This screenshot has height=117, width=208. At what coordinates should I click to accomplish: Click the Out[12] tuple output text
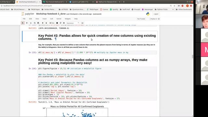pos(54,28)
